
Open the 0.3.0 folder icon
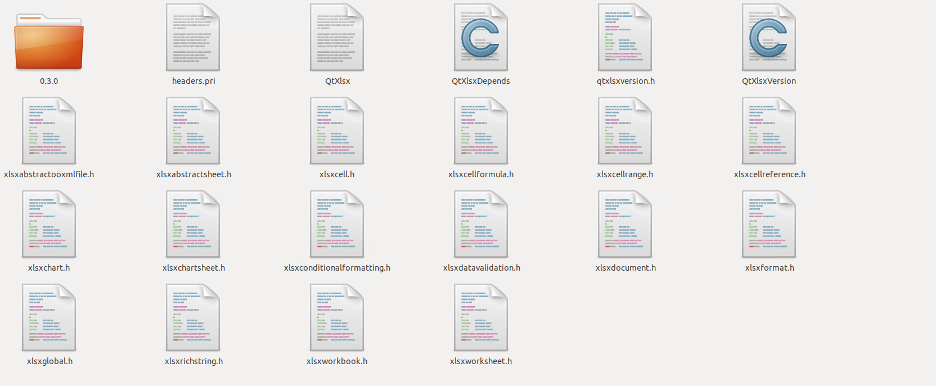(x=49, y=42)
